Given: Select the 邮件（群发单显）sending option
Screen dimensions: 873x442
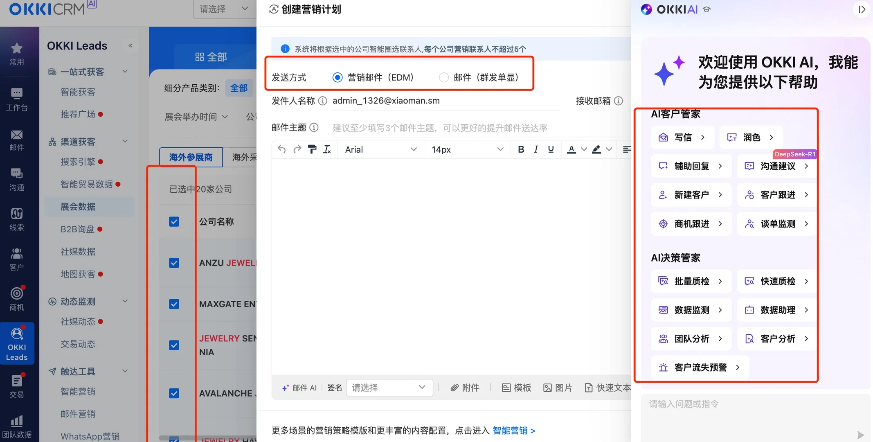Looking at the screenshot, I should coord(443,77).
